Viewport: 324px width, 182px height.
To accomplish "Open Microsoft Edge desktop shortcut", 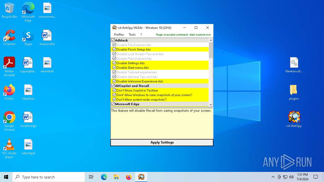I will pos(28,12).
